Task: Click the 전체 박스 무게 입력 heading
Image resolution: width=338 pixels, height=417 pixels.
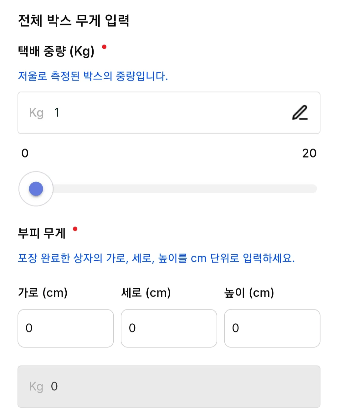Action: [x=74, y=21]
